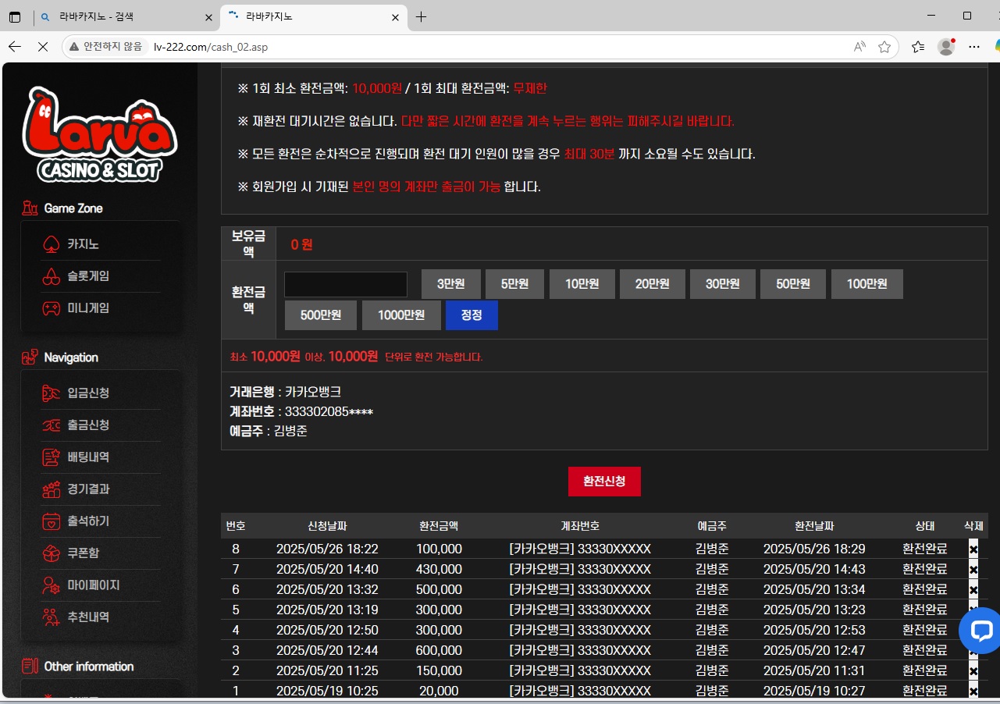
Task: Delete withdrawal record number 6
Action: click(x=973, y=590)
